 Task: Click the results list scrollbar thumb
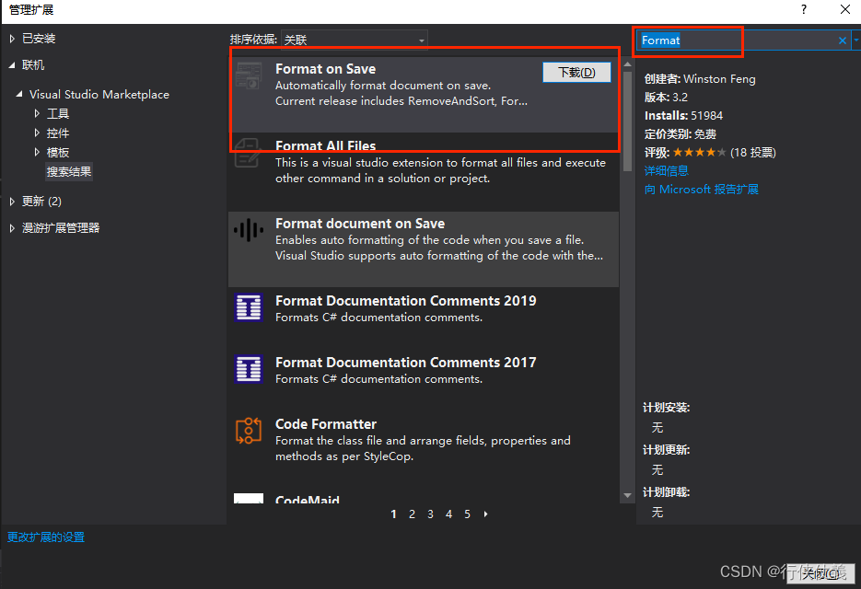point(628,121)
